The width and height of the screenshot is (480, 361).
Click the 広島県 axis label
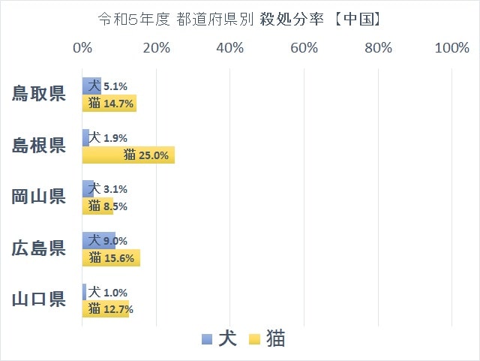point(39,248)
